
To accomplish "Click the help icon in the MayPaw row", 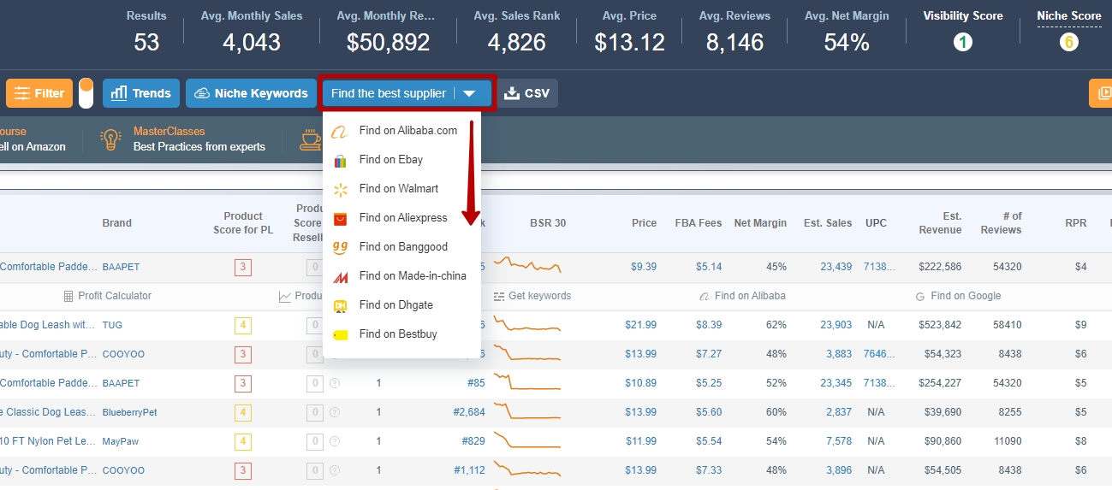I will coord(335,441).
